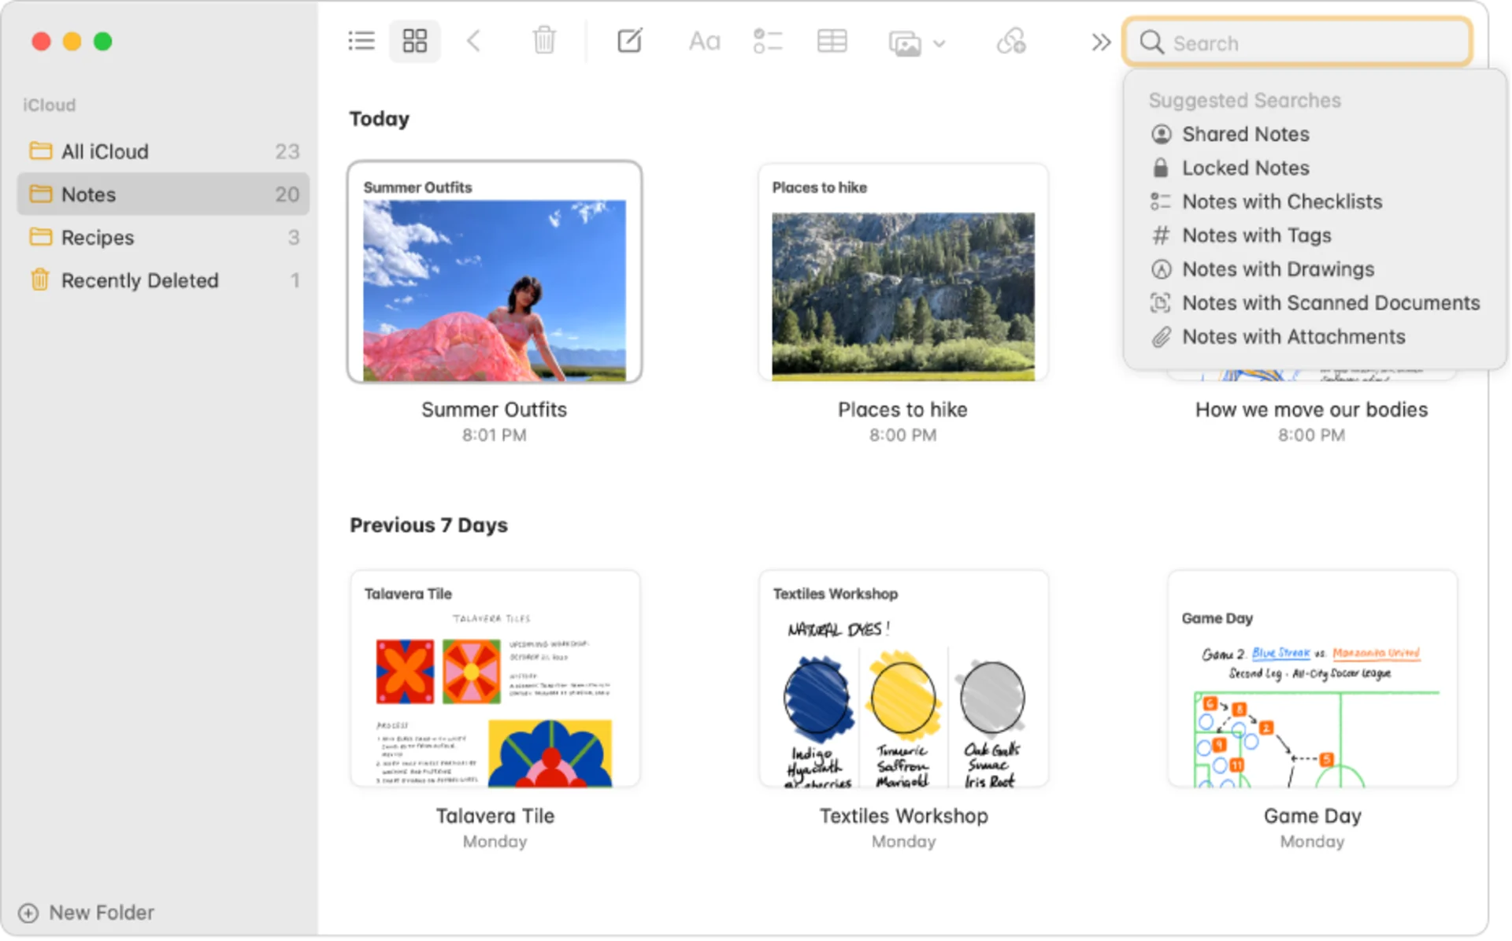Choose Locked Notes from suggested searches
1512x941 pixels.
1245,168
